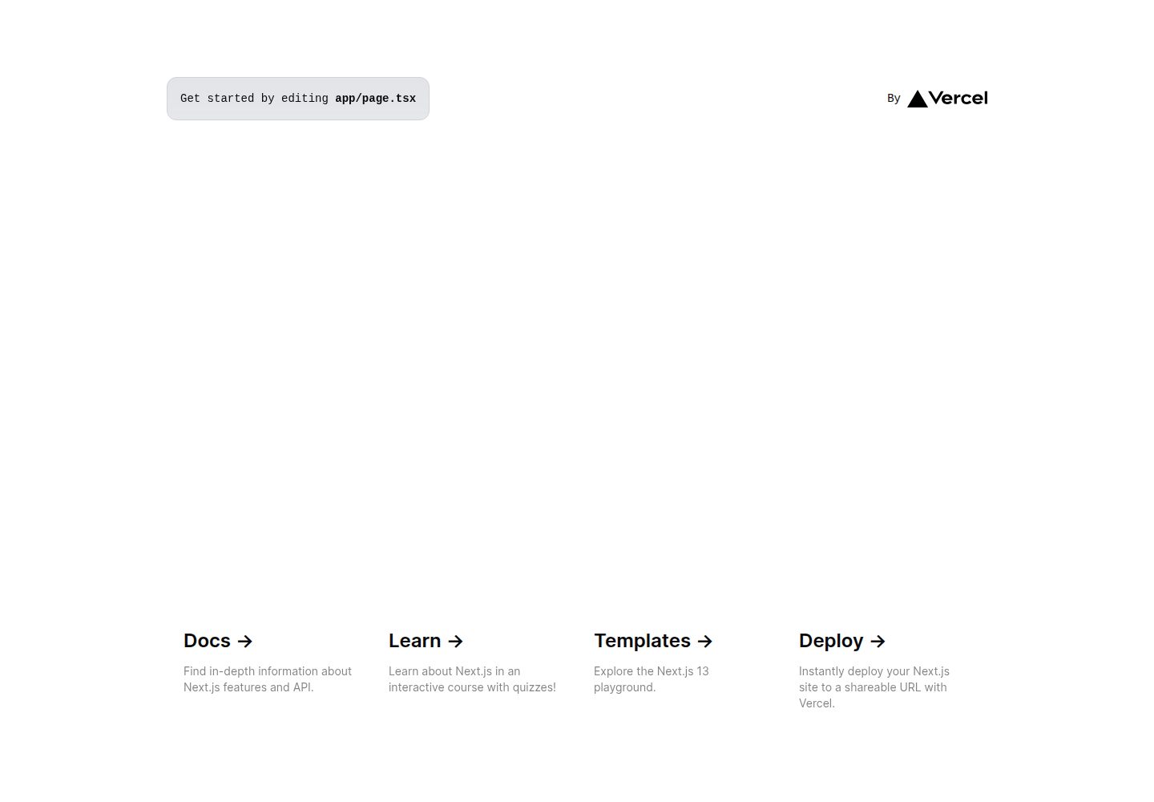Click the arrow next to Learn

(455, 642)
